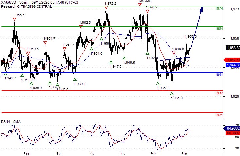Click the red triangle under the 1,951.7 label
This screenshot has width=240, height=156.
tap(64, 49)
